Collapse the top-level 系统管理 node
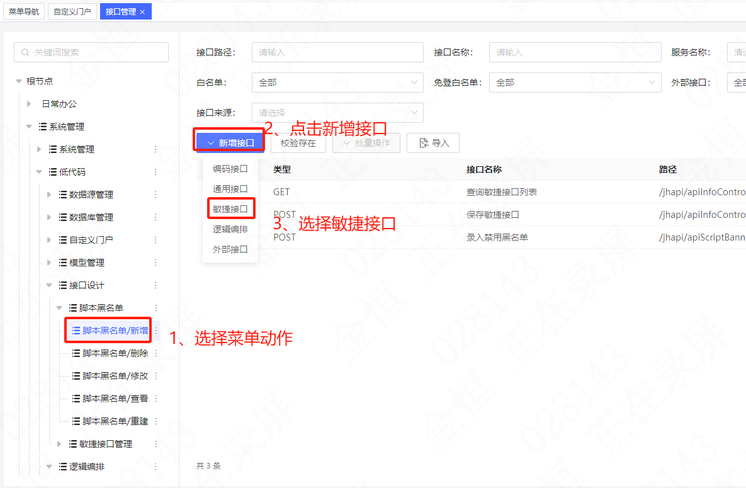The height and width of the screenshot is (488, 746). [29, 127]
